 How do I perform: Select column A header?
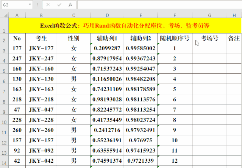pos(17,15)
